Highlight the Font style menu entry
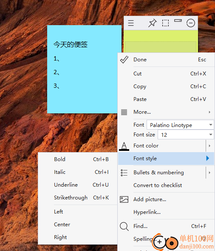This screenshot has height=251, width=215. click(x=166, y=159)
